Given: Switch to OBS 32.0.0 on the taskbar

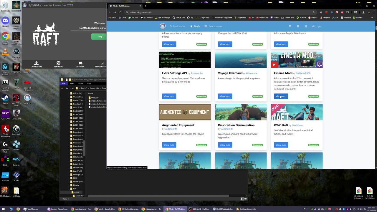Looking at the screenshot, I should (x=199, y=209).
